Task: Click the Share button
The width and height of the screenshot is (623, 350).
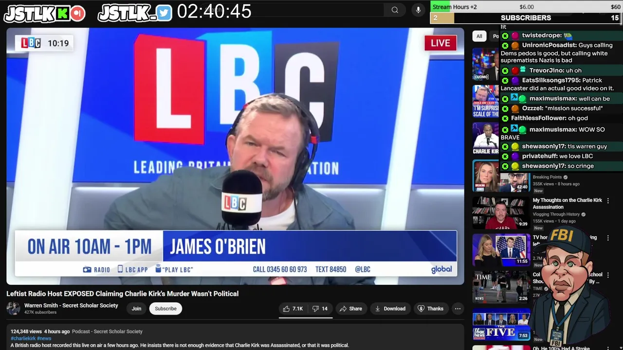Action: point(351,309)
